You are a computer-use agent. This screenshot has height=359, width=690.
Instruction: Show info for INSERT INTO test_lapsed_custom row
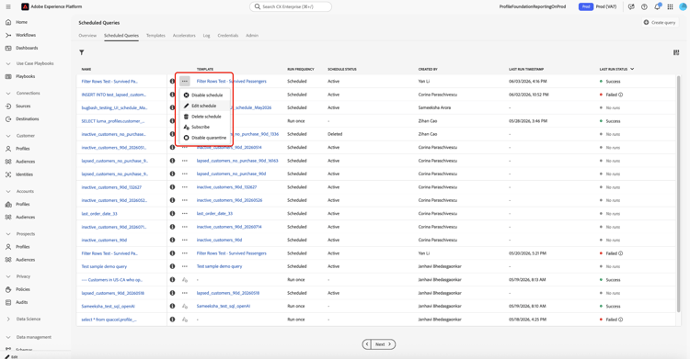(173, 95)
